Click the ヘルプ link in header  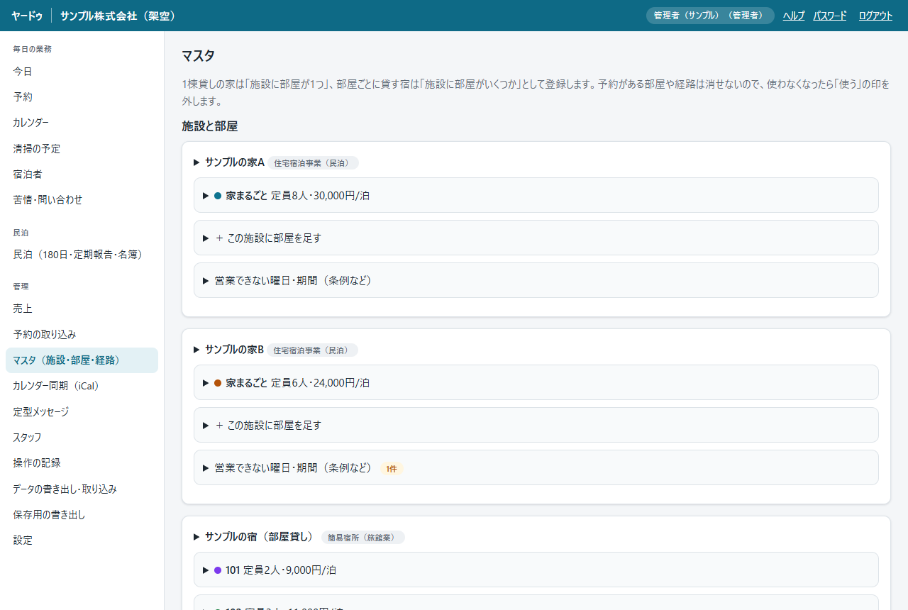(x=794, y=16)
